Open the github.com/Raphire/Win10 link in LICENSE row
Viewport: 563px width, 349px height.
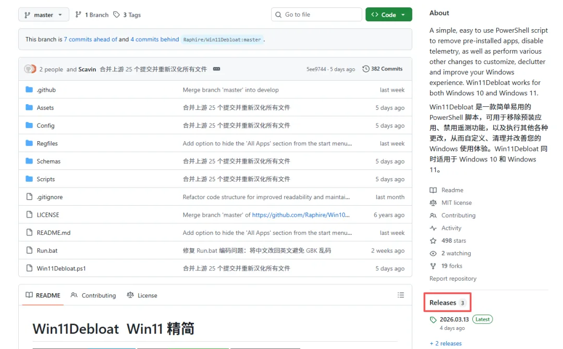tap(301, 215)
